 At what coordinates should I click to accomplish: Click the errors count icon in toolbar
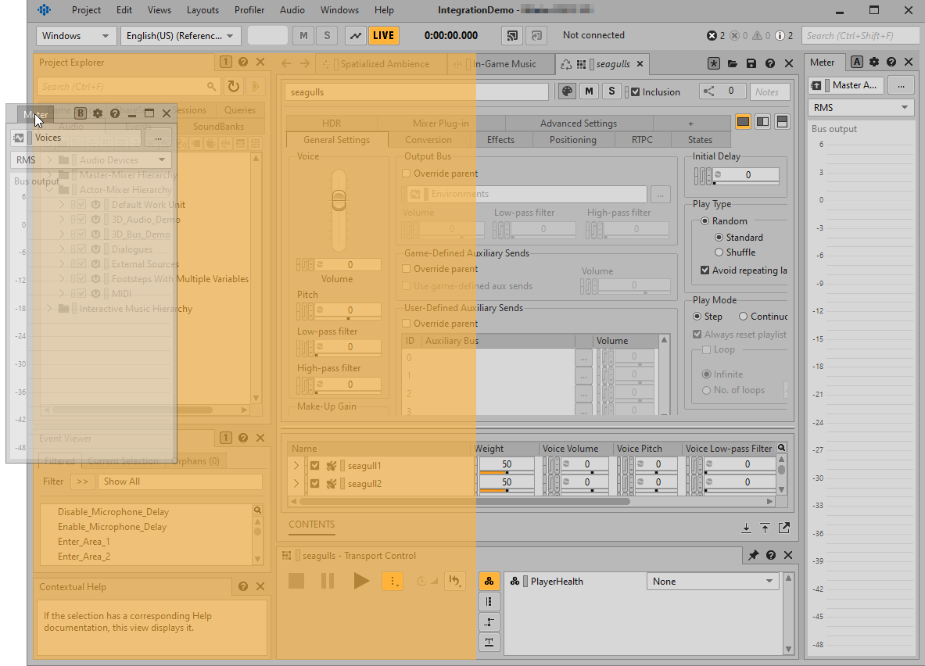[712, 36]
